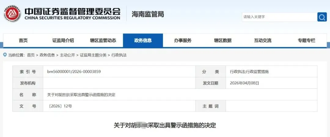Open the 互动交流 navigation tab
Screen dimensions: 330x137
pos(263,40)
